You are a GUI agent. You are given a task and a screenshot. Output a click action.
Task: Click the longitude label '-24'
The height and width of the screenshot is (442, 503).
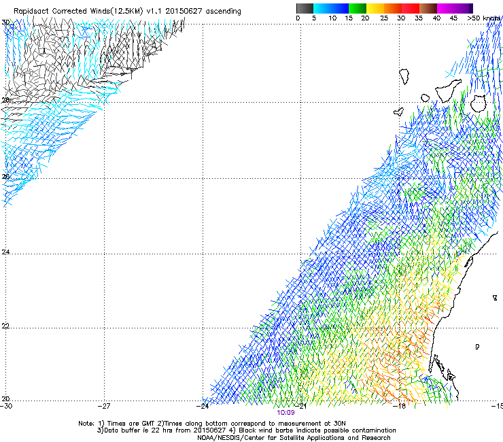tap(203, 407)
